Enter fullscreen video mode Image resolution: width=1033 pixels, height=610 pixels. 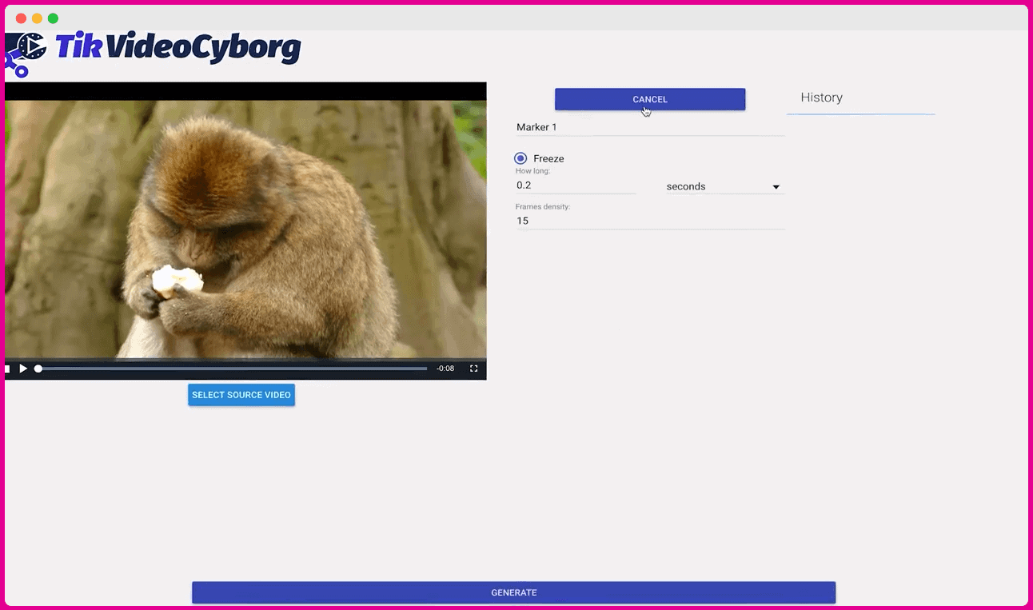tap(473, 369)
